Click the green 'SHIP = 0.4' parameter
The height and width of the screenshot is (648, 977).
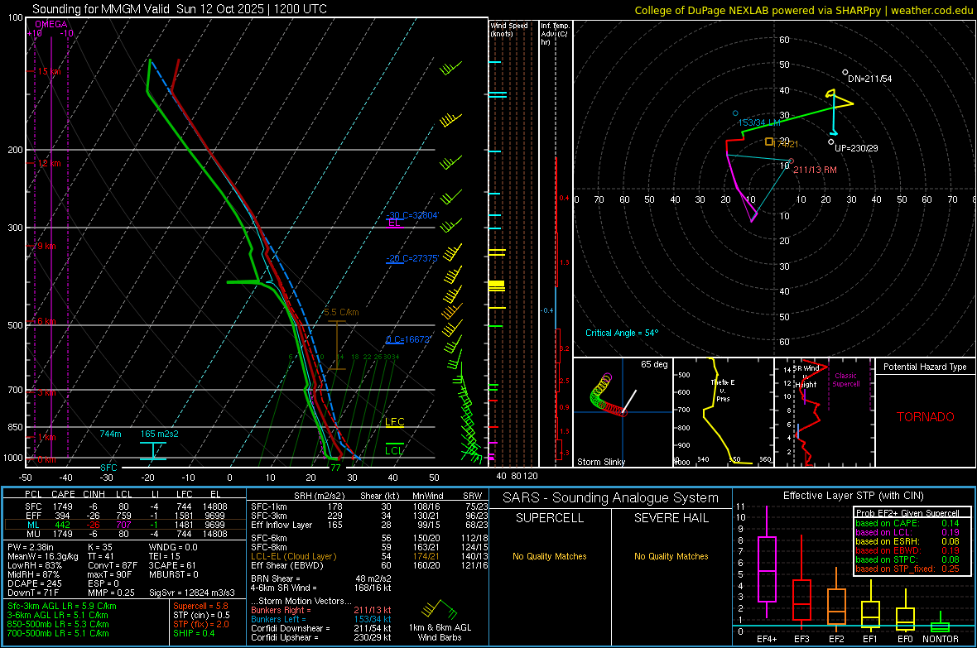point(194,633)
